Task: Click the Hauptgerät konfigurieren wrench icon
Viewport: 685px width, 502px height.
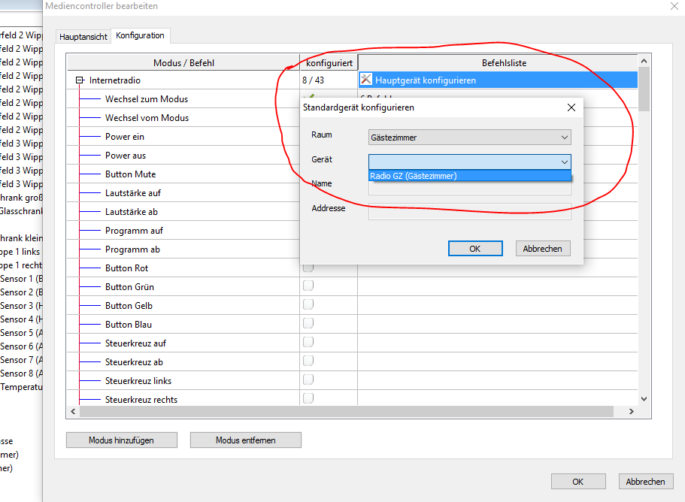Action: [x=365, y=80]
